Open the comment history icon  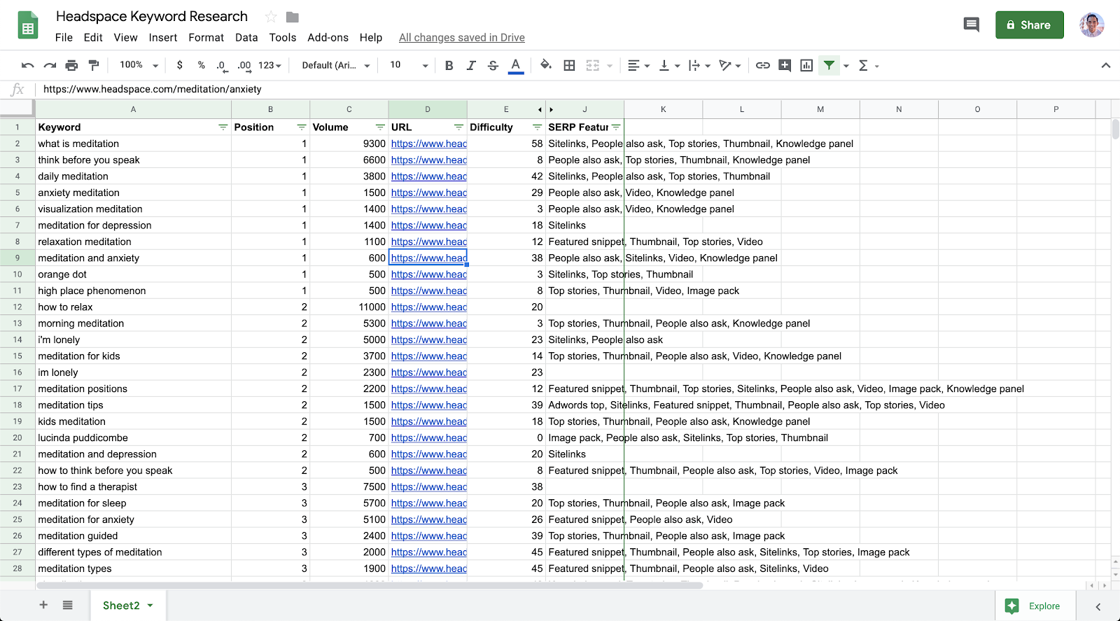click(972, 25)
